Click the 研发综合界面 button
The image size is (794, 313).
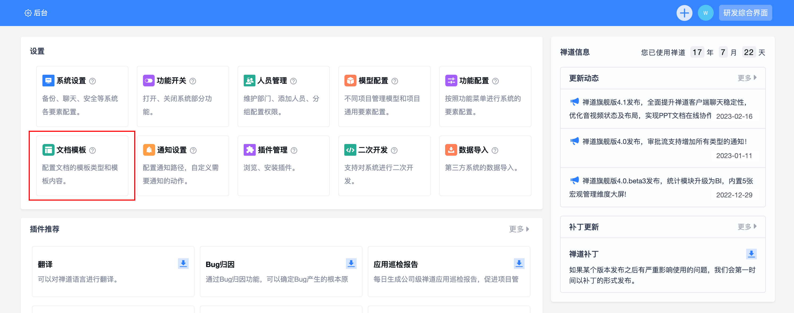point(745,13)
